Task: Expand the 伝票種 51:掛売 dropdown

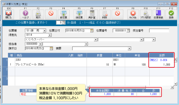Action: (45, 31)
